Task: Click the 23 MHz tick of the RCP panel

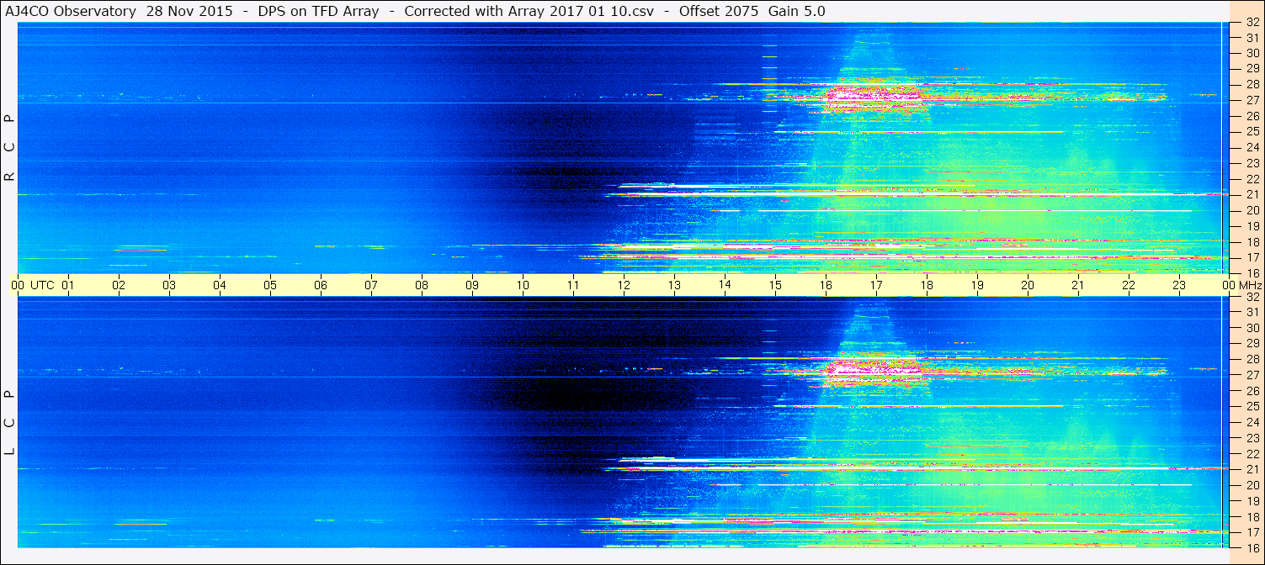Action: point(1252,163)
